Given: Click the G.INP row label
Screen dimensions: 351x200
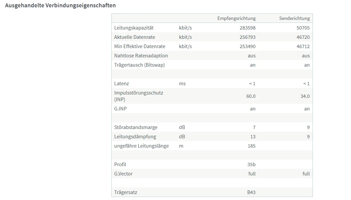Looking at the screenshot, I should click(x=120, y=109).
